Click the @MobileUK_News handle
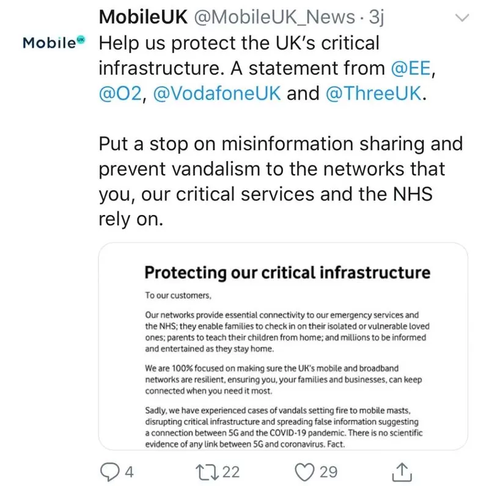Screen dimensions: 489x486 [x=274, y=17]
